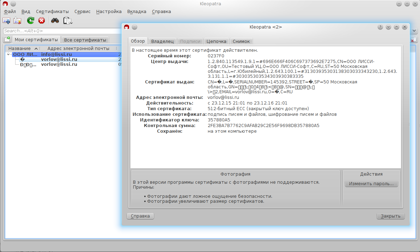Click the Справка button in the dialog
Viewport: 420px width, 252px height.
[140, 216]
